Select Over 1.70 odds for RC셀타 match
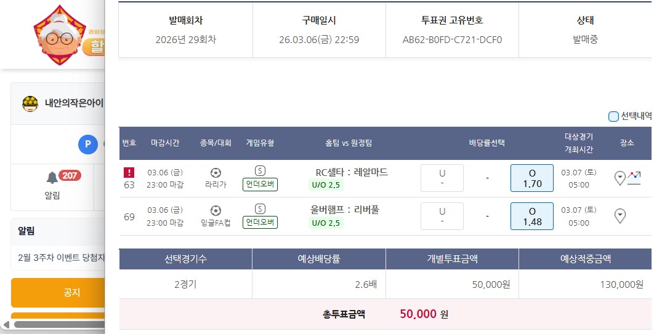The height and width of the screenshot is (334, 654). (x=532, y=178)
